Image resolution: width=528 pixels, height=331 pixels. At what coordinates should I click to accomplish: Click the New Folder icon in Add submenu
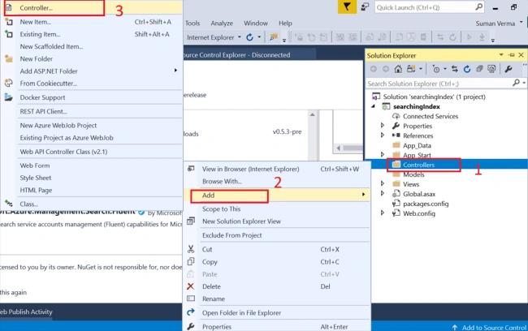click(9, 59)
